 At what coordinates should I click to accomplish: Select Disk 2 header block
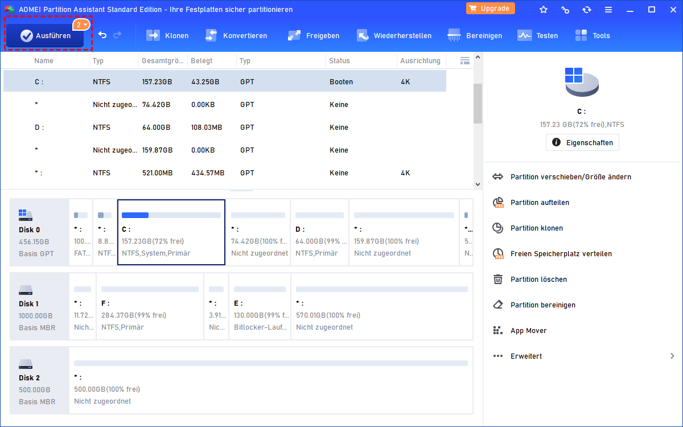[40, 379]
